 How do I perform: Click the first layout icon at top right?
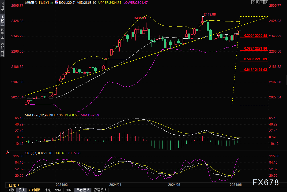click(x=253, y=2)
